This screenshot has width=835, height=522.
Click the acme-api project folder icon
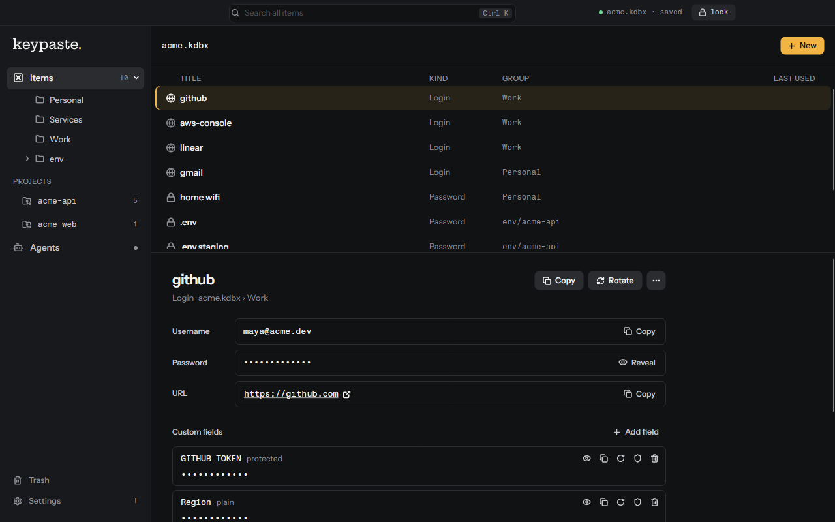click(27, 201)
